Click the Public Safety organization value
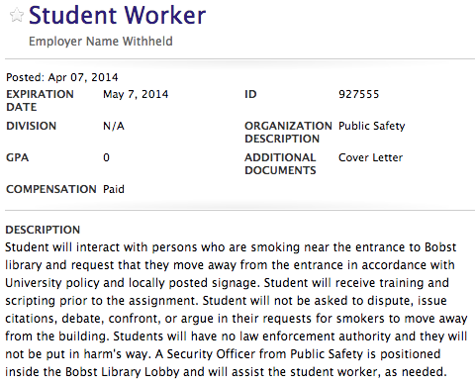This screenshot has width=475, height=384. click(372, 126)
